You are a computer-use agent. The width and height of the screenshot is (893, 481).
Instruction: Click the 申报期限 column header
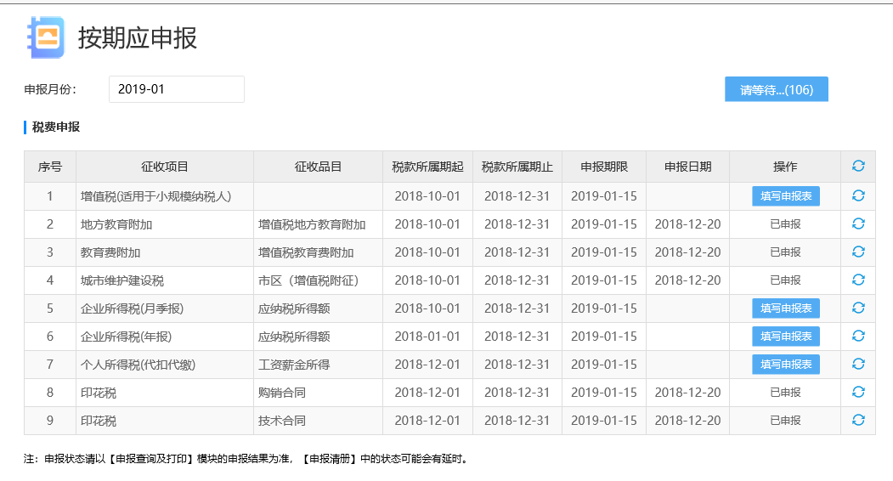coord(603,167)
